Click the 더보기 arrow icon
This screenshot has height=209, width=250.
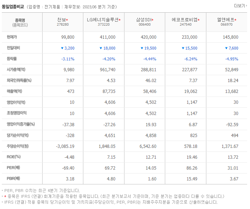click(x=246, y=6)
